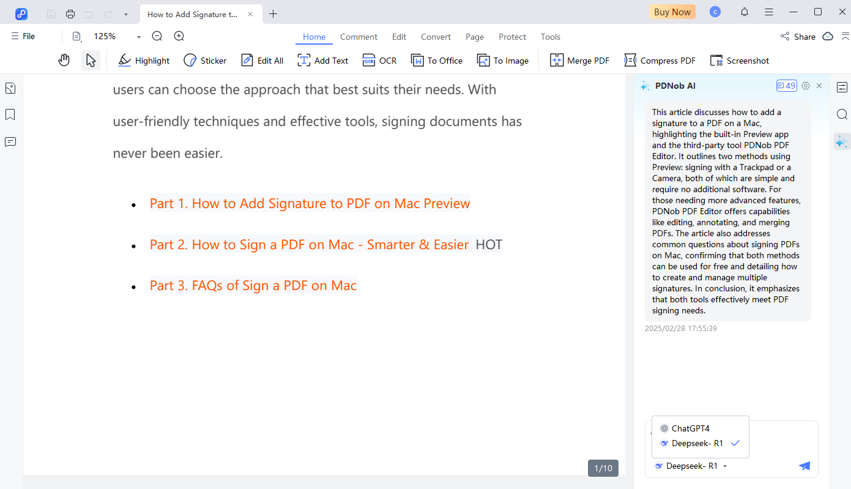
Task: Open the search icon in right sidebar
Action: 842,114
